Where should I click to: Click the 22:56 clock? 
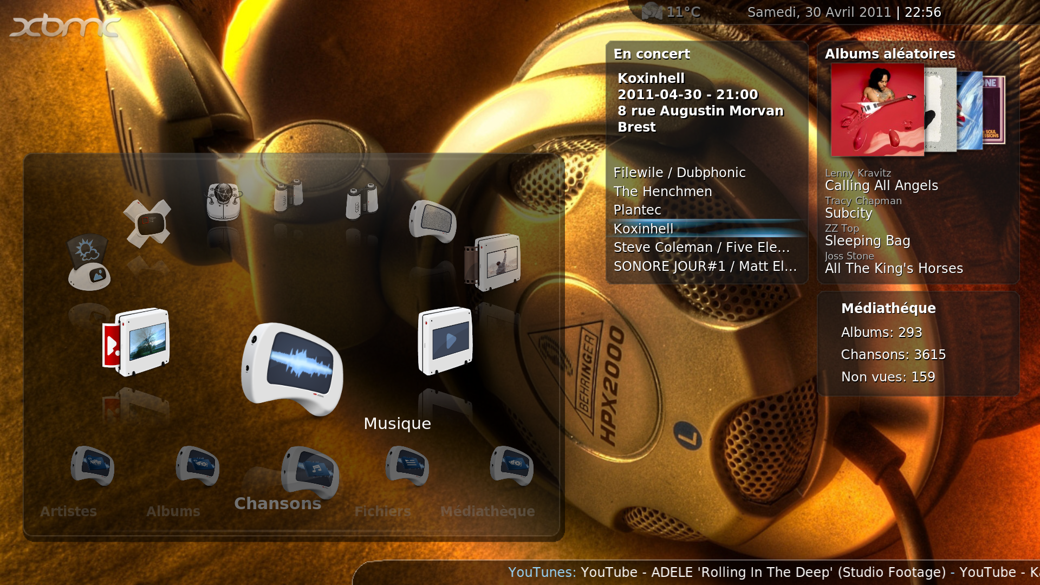pyautogui.click(x=922, y=12)
